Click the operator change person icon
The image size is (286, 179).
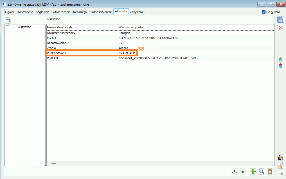coord(280,157)
